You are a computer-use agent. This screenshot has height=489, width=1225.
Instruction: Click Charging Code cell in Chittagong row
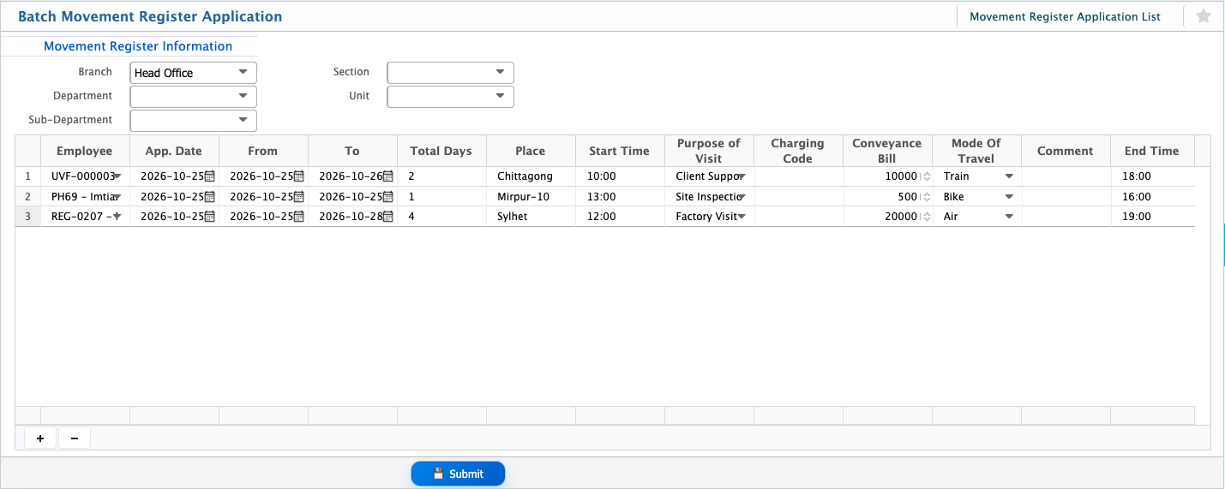pyautogui.click(x=798, y=176)
